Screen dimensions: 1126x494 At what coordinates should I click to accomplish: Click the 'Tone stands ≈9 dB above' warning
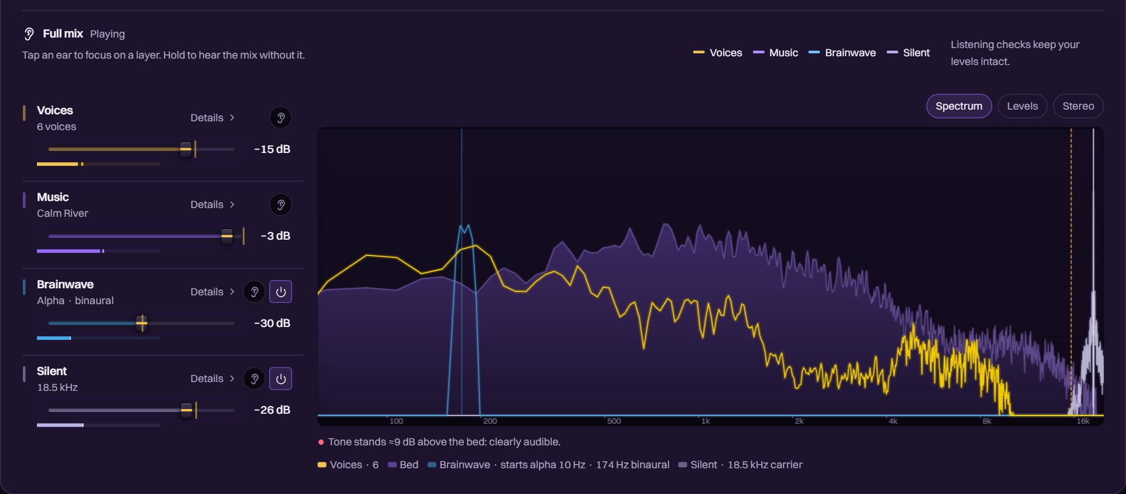pos(439,442)
